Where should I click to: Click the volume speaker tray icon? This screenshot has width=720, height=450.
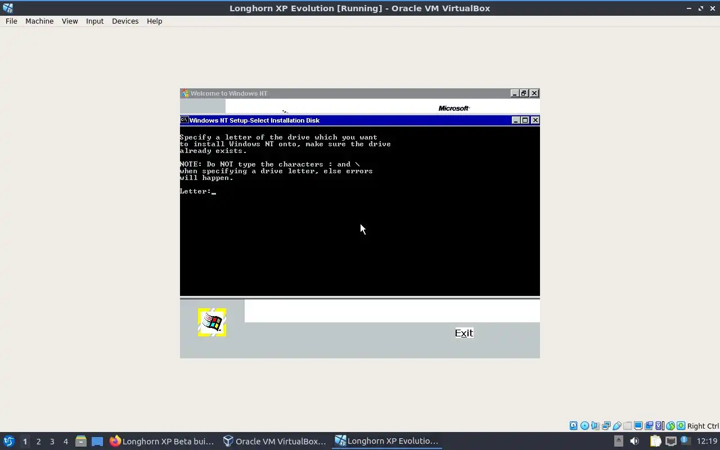click(634, 441)
